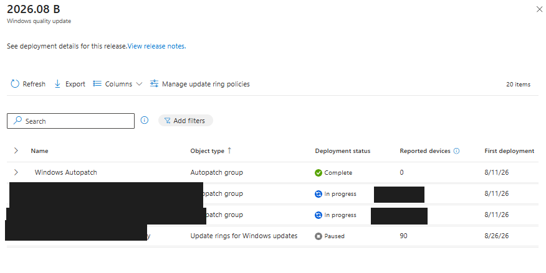
Task: Focus the Search input field
Action: pyautogui.click(x=70, y=121)
